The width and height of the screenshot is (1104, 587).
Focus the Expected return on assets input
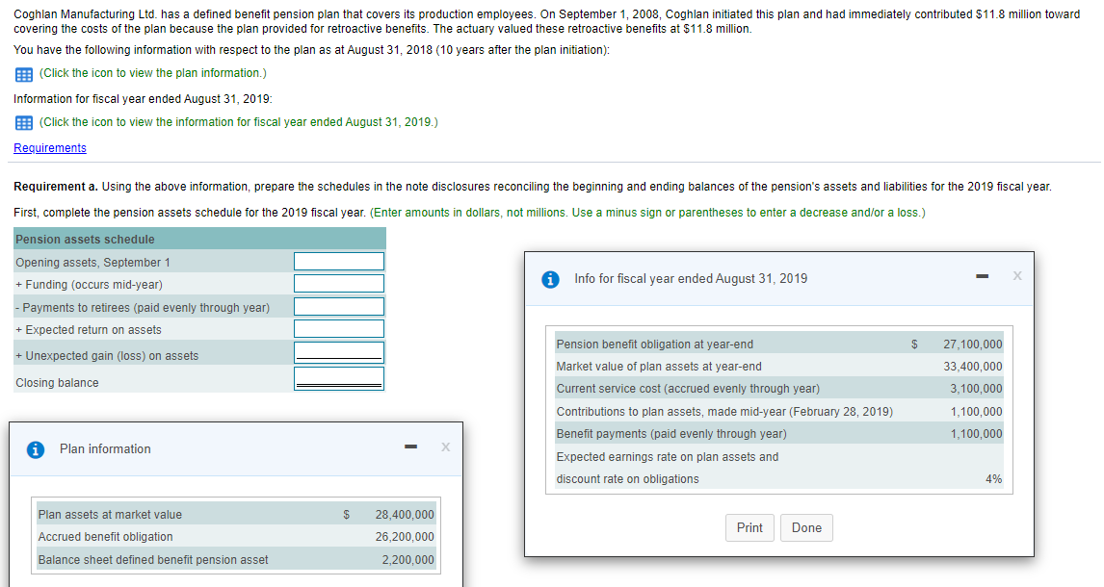tap(339, 328)
